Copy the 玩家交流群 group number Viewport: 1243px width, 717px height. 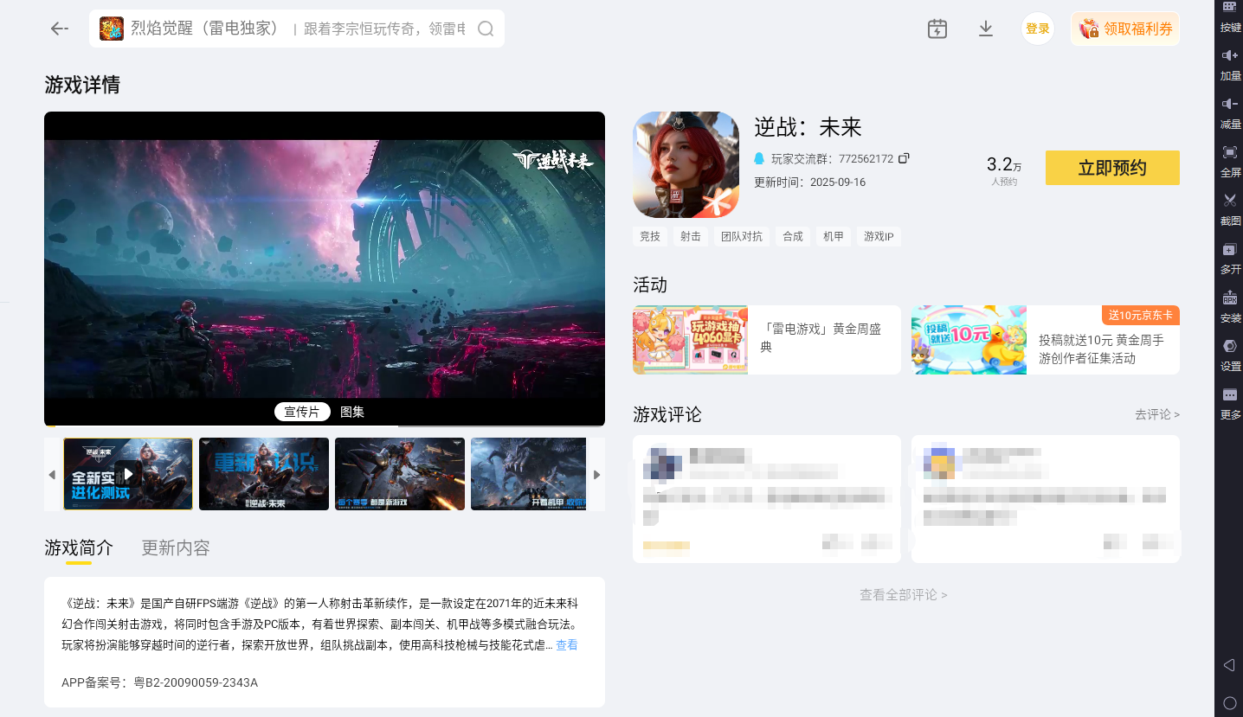(x=904, y=158)
